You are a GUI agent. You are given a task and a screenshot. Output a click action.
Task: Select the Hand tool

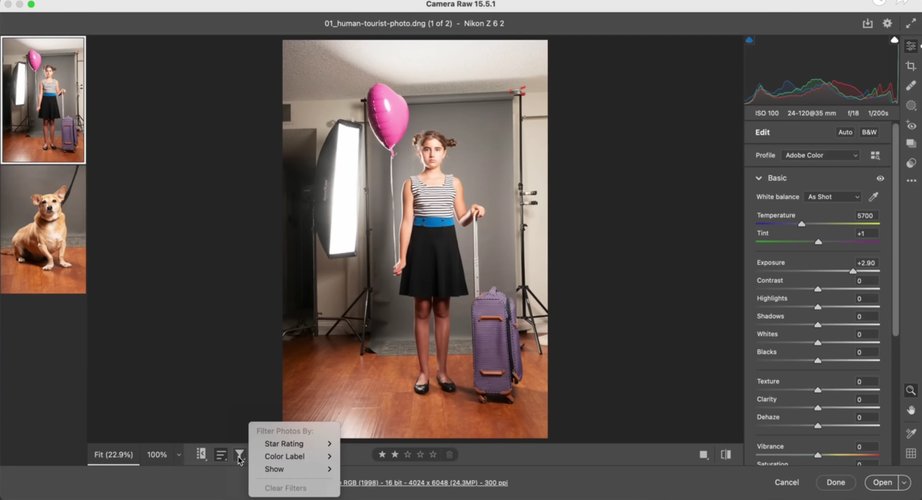coord(910,410)
